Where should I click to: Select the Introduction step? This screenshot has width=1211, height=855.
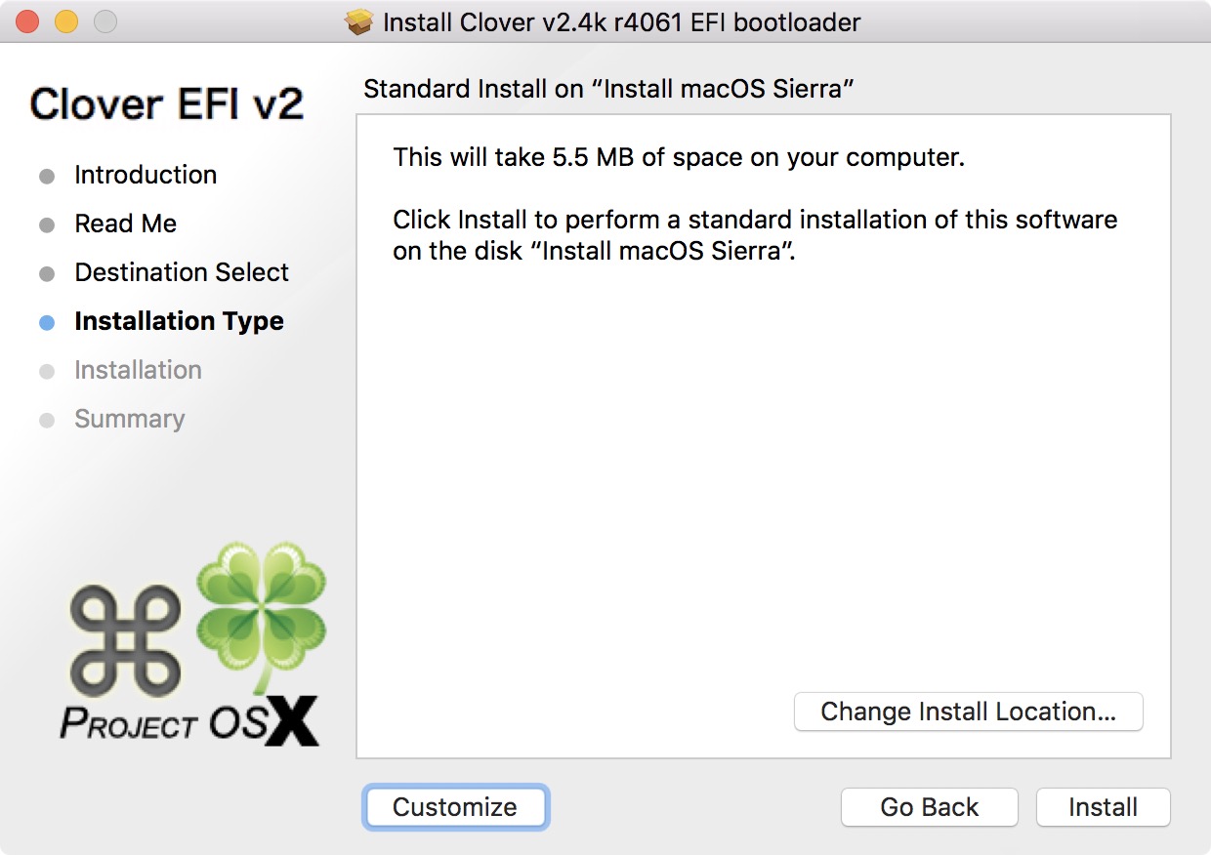[x=146, y=175]
